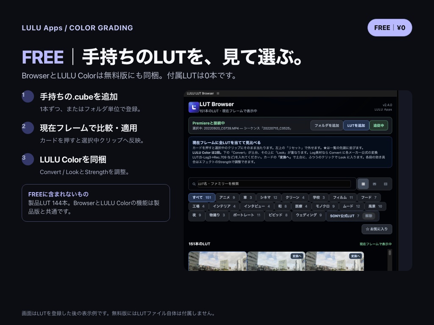Select the 夜 9 filter chip
434x325 pixels.
coord(197,215)
